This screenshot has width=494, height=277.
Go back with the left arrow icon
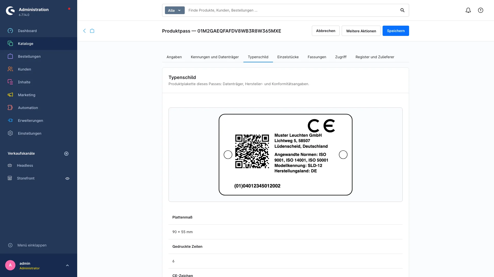84,31
